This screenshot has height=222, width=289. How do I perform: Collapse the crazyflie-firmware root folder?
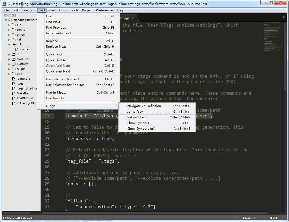point(6,20)
